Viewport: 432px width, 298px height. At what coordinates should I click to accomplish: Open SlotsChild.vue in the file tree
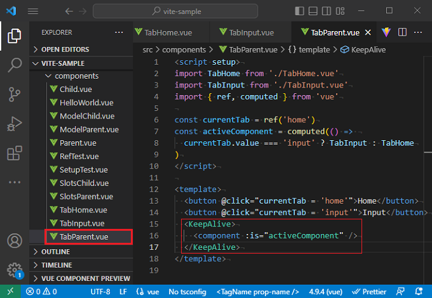point(81,183)
